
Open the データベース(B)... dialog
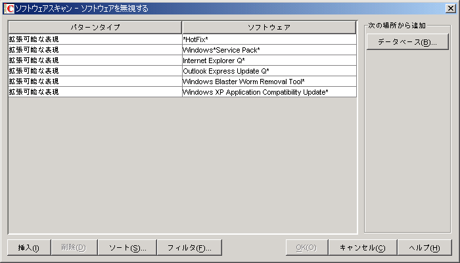pyautogui.click(x=407, y=42)
